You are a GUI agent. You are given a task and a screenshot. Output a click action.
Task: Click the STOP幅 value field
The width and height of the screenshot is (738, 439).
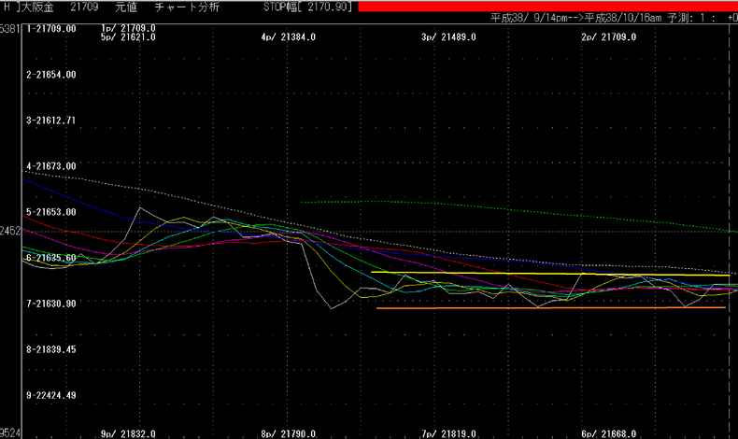point(307,7)
